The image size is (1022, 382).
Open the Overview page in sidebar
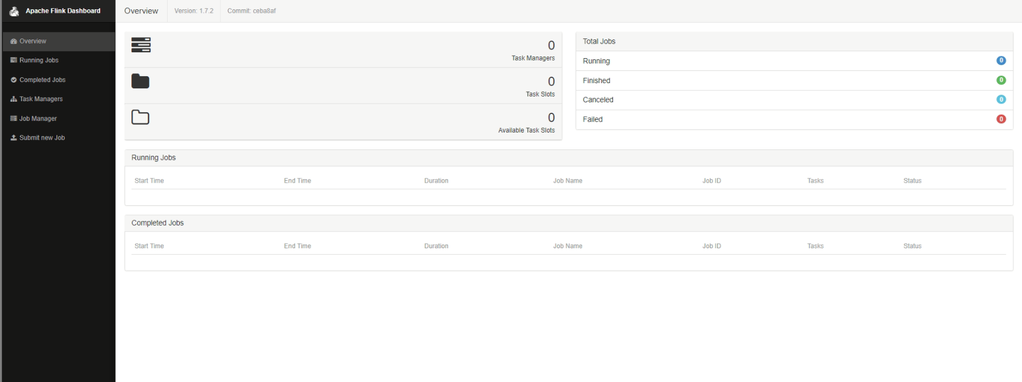pyautogui.click(x=58, y=41)
